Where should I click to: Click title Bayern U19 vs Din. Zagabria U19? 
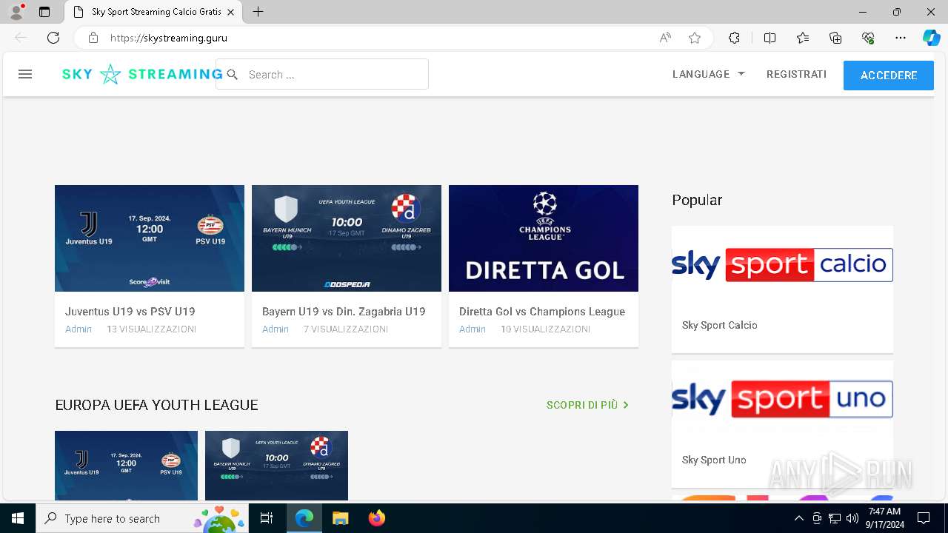(344, 312)
